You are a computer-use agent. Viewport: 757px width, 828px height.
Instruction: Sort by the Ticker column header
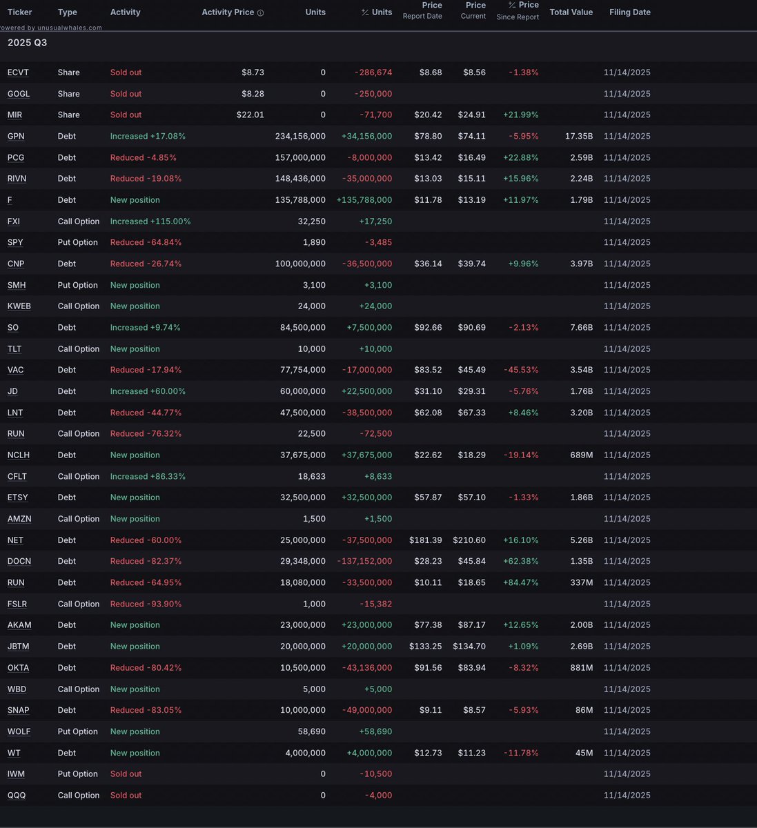click(x=20, y=12)
